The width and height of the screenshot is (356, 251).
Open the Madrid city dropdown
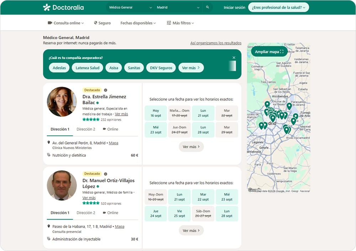pos(178,7)
